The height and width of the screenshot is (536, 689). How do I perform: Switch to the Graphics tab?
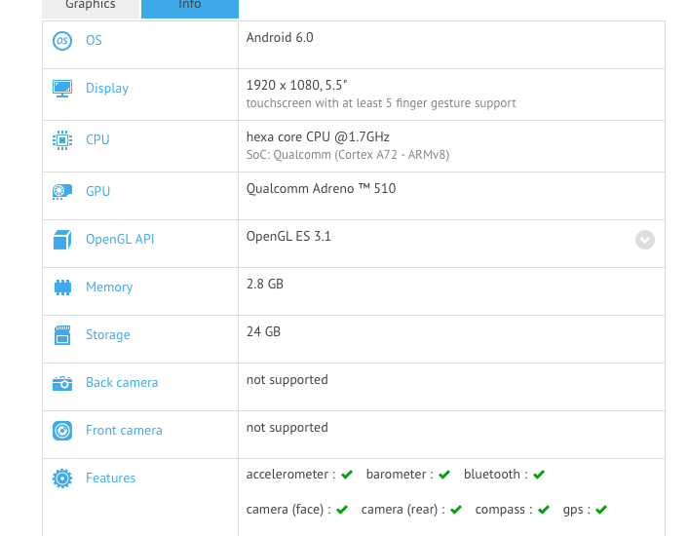coord(91,6)
